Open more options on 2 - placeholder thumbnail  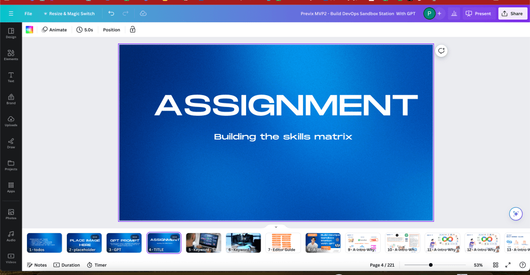95,237
